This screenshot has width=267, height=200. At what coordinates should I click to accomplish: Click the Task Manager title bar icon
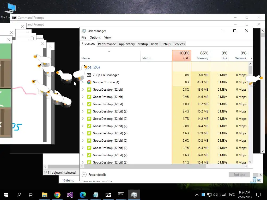tap(84, 31)
